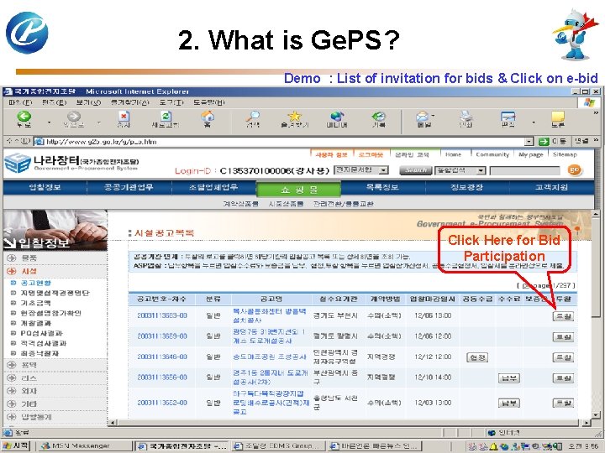This screenshot has height=453, width=605.
Task: Open the History toolbar icon
Action: [x=378, y=116]
